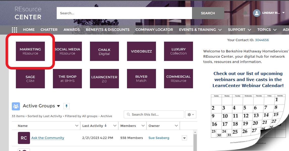Expand the SUPPORT menu
289x151 pixels.
(239, 30)
